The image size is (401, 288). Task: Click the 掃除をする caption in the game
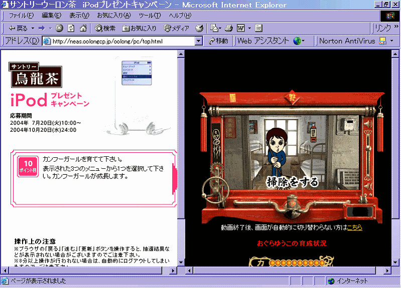(292, 182)
